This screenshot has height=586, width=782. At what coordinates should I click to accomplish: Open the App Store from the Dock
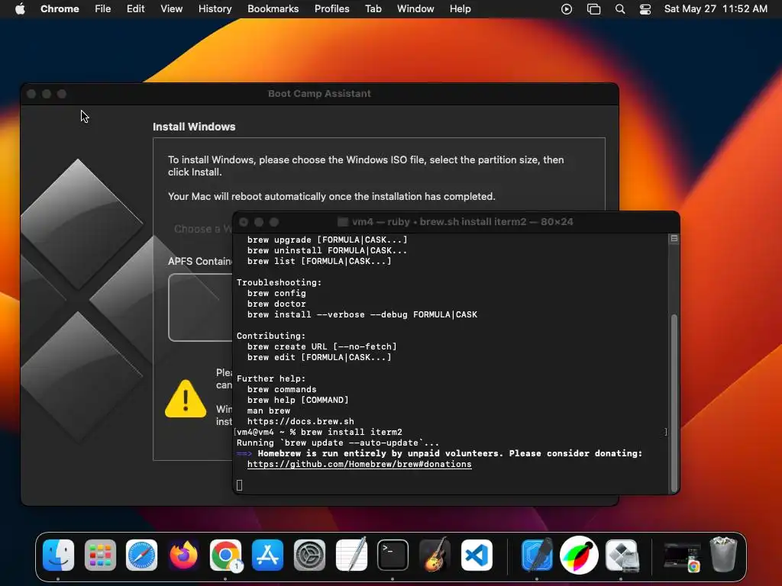267,555
